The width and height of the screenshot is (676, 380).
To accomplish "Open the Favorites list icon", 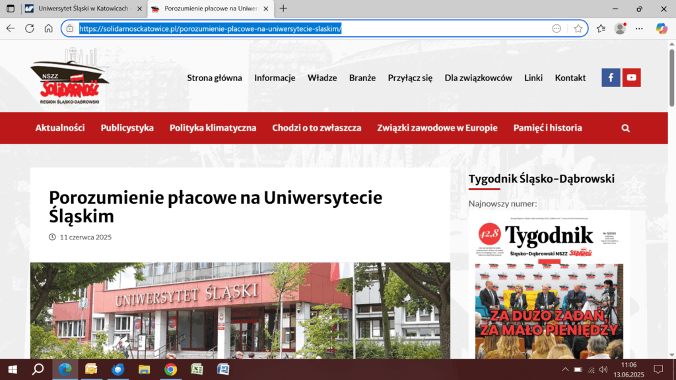I will [601, 28].
